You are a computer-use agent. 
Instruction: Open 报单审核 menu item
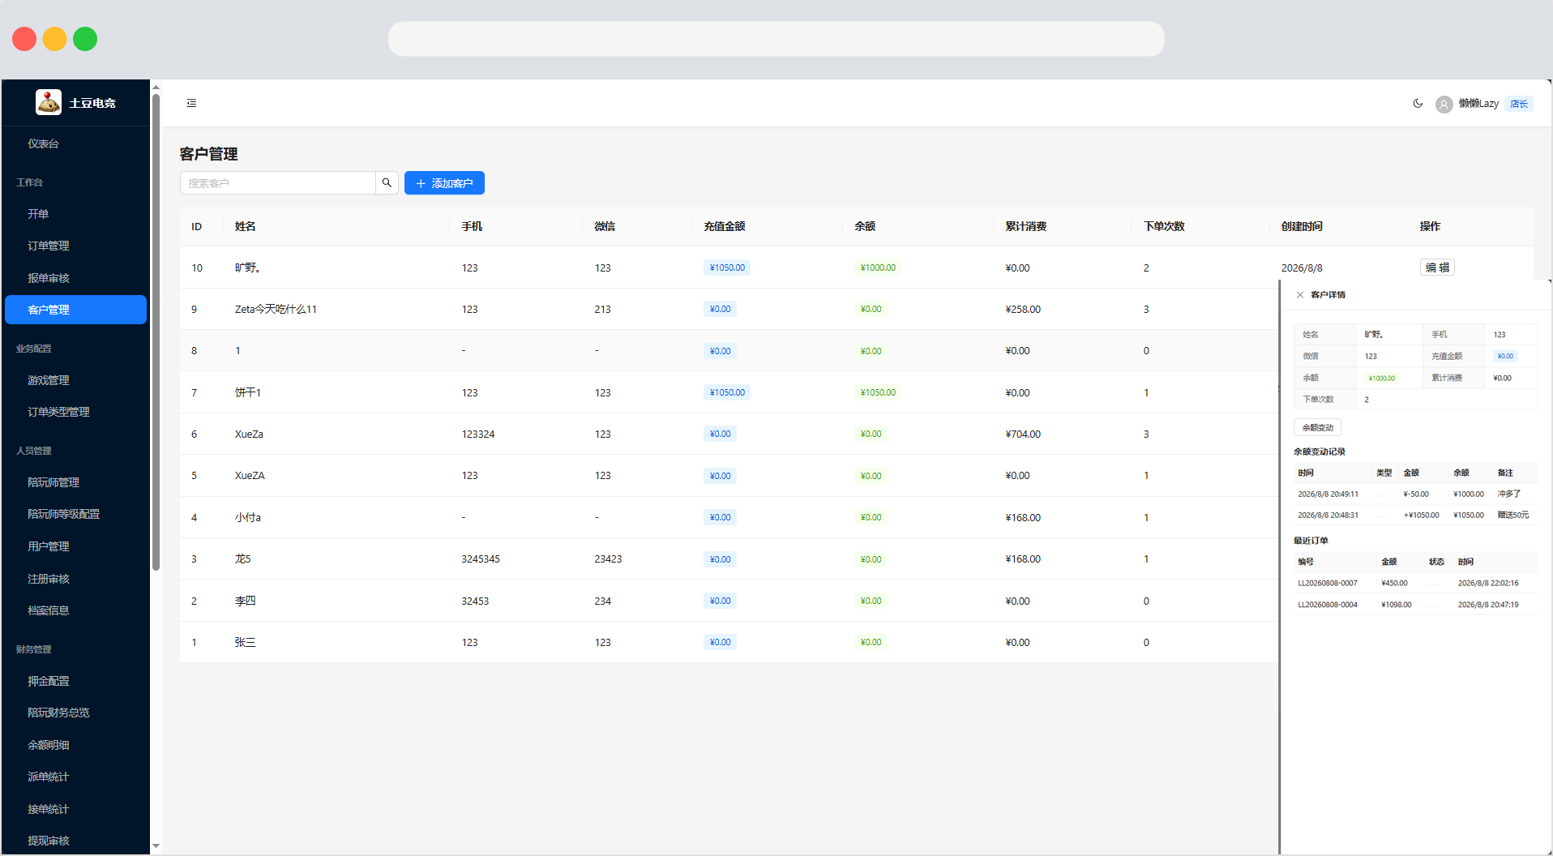pyautogui.click(x=49, y=278)
